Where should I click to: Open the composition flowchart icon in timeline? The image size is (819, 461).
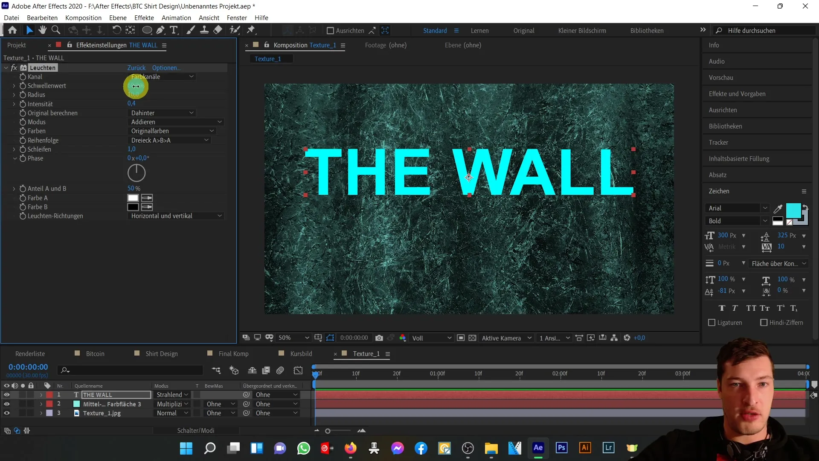coord(216,370)
